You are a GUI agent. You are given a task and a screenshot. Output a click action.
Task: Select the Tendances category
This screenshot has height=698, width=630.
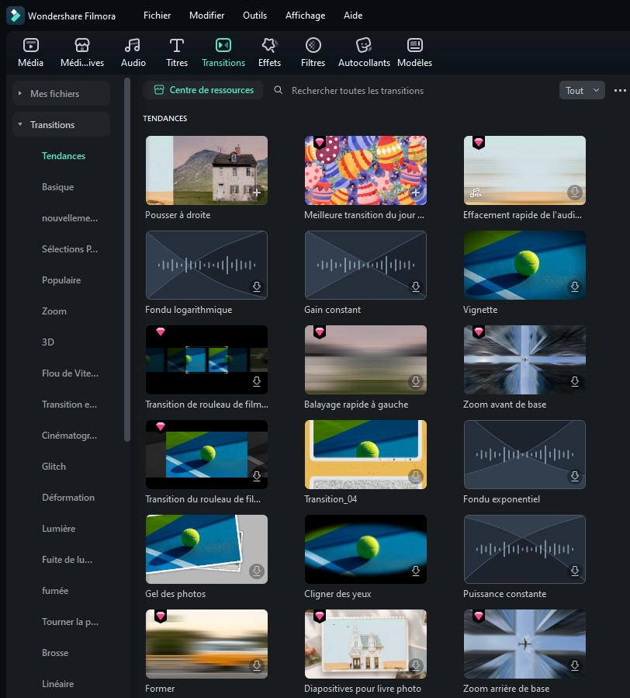pyautogui.click(x=64, y=156)
